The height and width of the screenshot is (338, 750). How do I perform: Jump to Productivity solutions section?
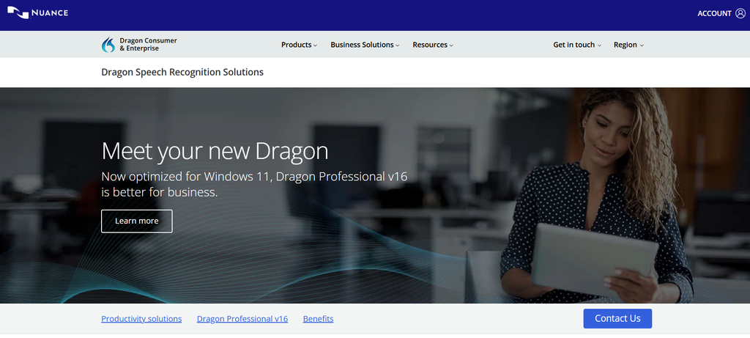pyautogui.click(x=141, y=319)
